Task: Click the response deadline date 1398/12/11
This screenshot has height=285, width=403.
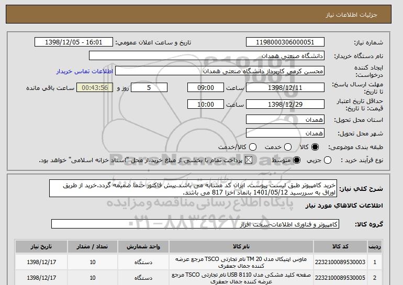Action: tap(285, 87)
